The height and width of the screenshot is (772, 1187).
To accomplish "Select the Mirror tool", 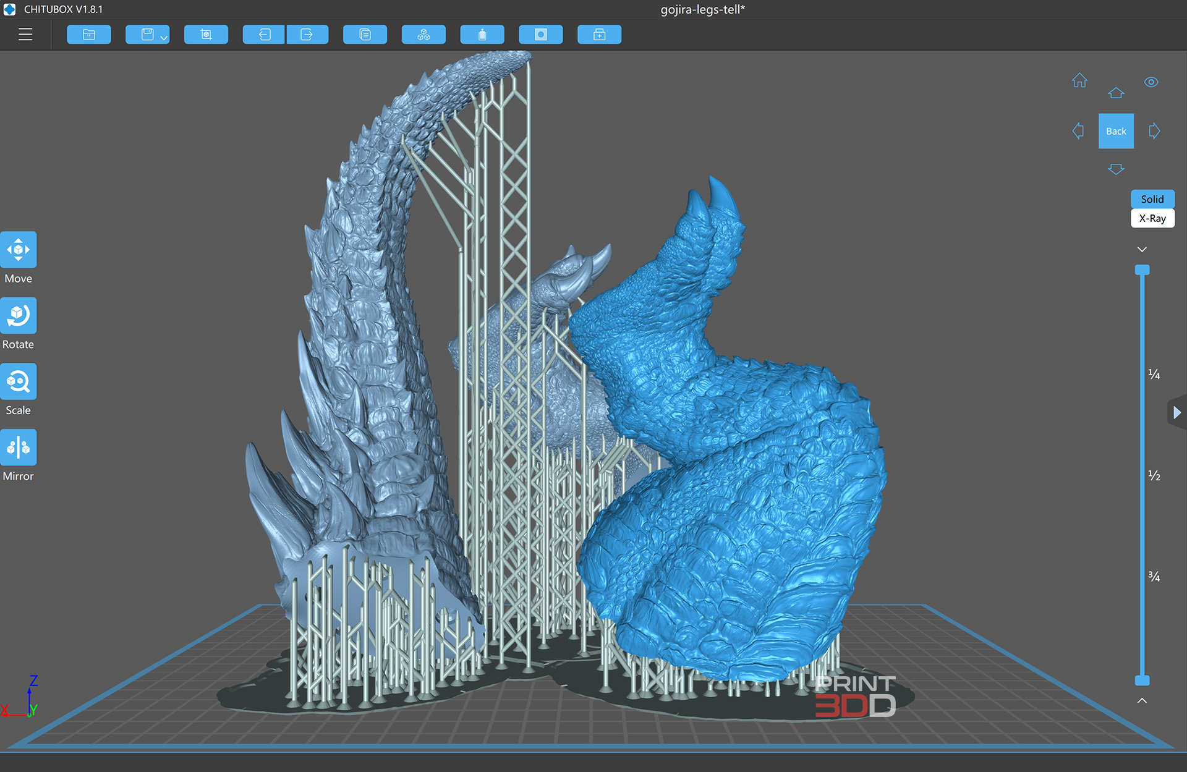I will [19, 448].
